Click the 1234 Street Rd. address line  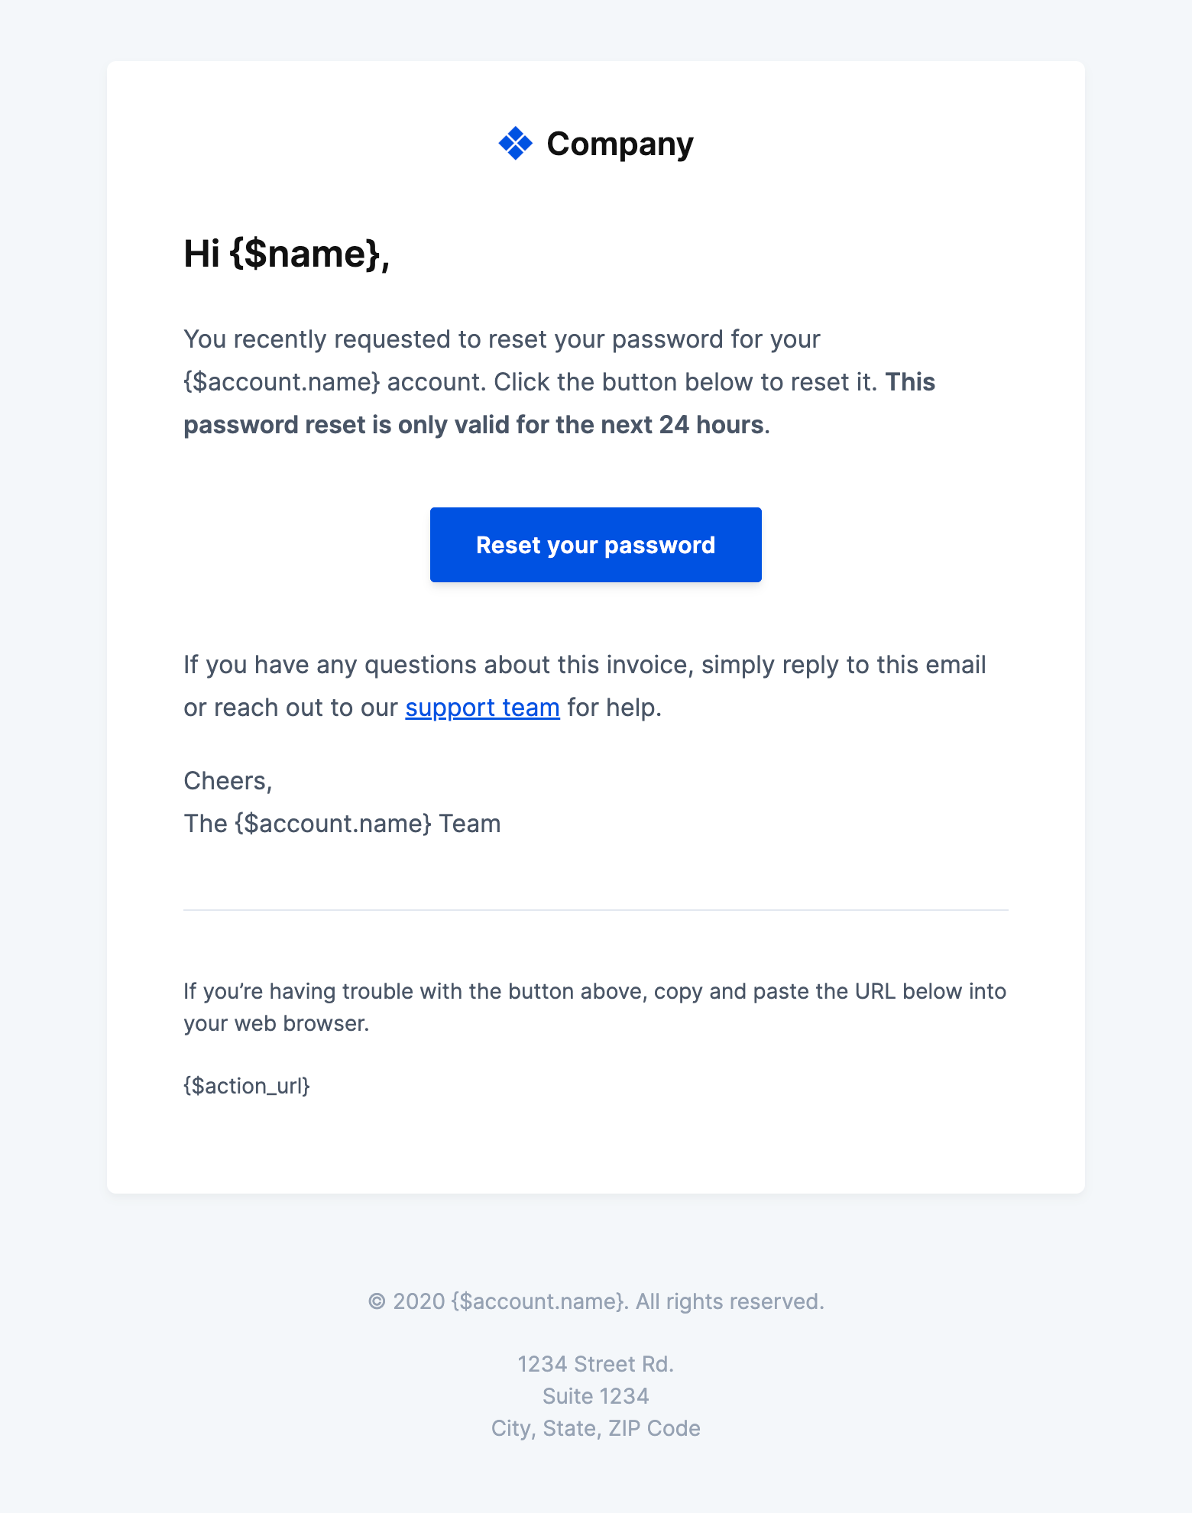tap(596, 1364)
